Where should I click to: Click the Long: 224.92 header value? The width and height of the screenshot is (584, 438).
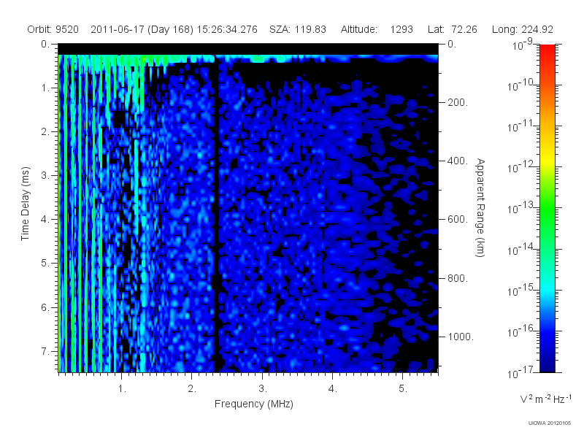coord(522,29)
